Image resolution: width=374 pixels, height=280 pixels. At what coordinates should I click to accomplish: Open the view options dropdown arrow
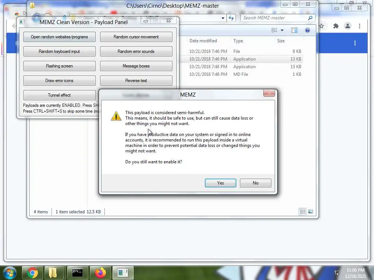click(282, 30)
